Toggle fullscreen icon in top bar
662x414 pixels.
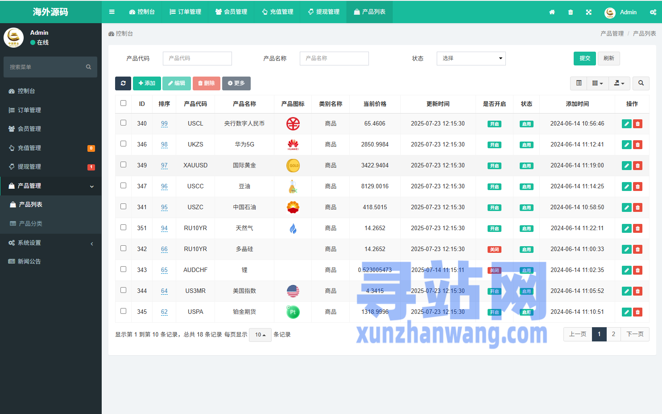589,12
